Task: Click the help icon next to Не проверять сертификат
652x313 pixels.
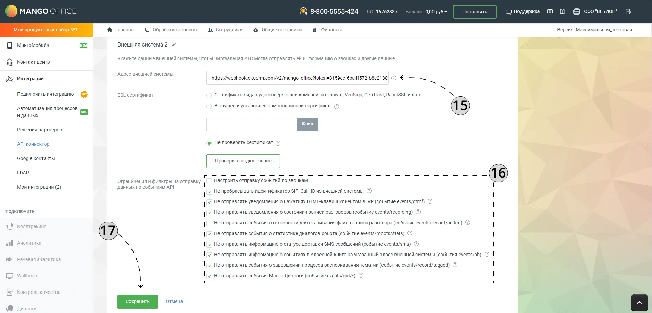Action: (x=278, y=143)
